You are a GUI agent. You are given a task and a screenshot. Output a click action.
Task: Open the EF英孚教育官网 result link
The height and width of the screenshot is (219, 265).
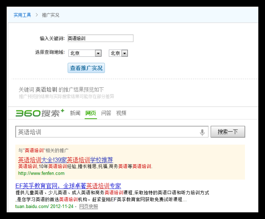[x=68, y=186]
